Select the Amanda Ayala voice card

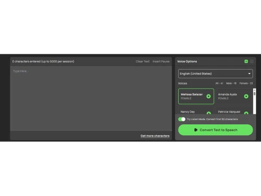[x=233, y=96]
